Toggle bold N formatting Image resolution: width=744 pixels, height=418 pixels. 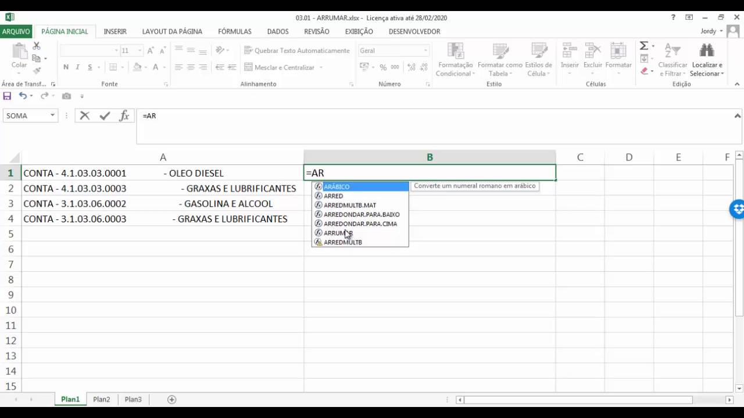(x=66, y=67)
